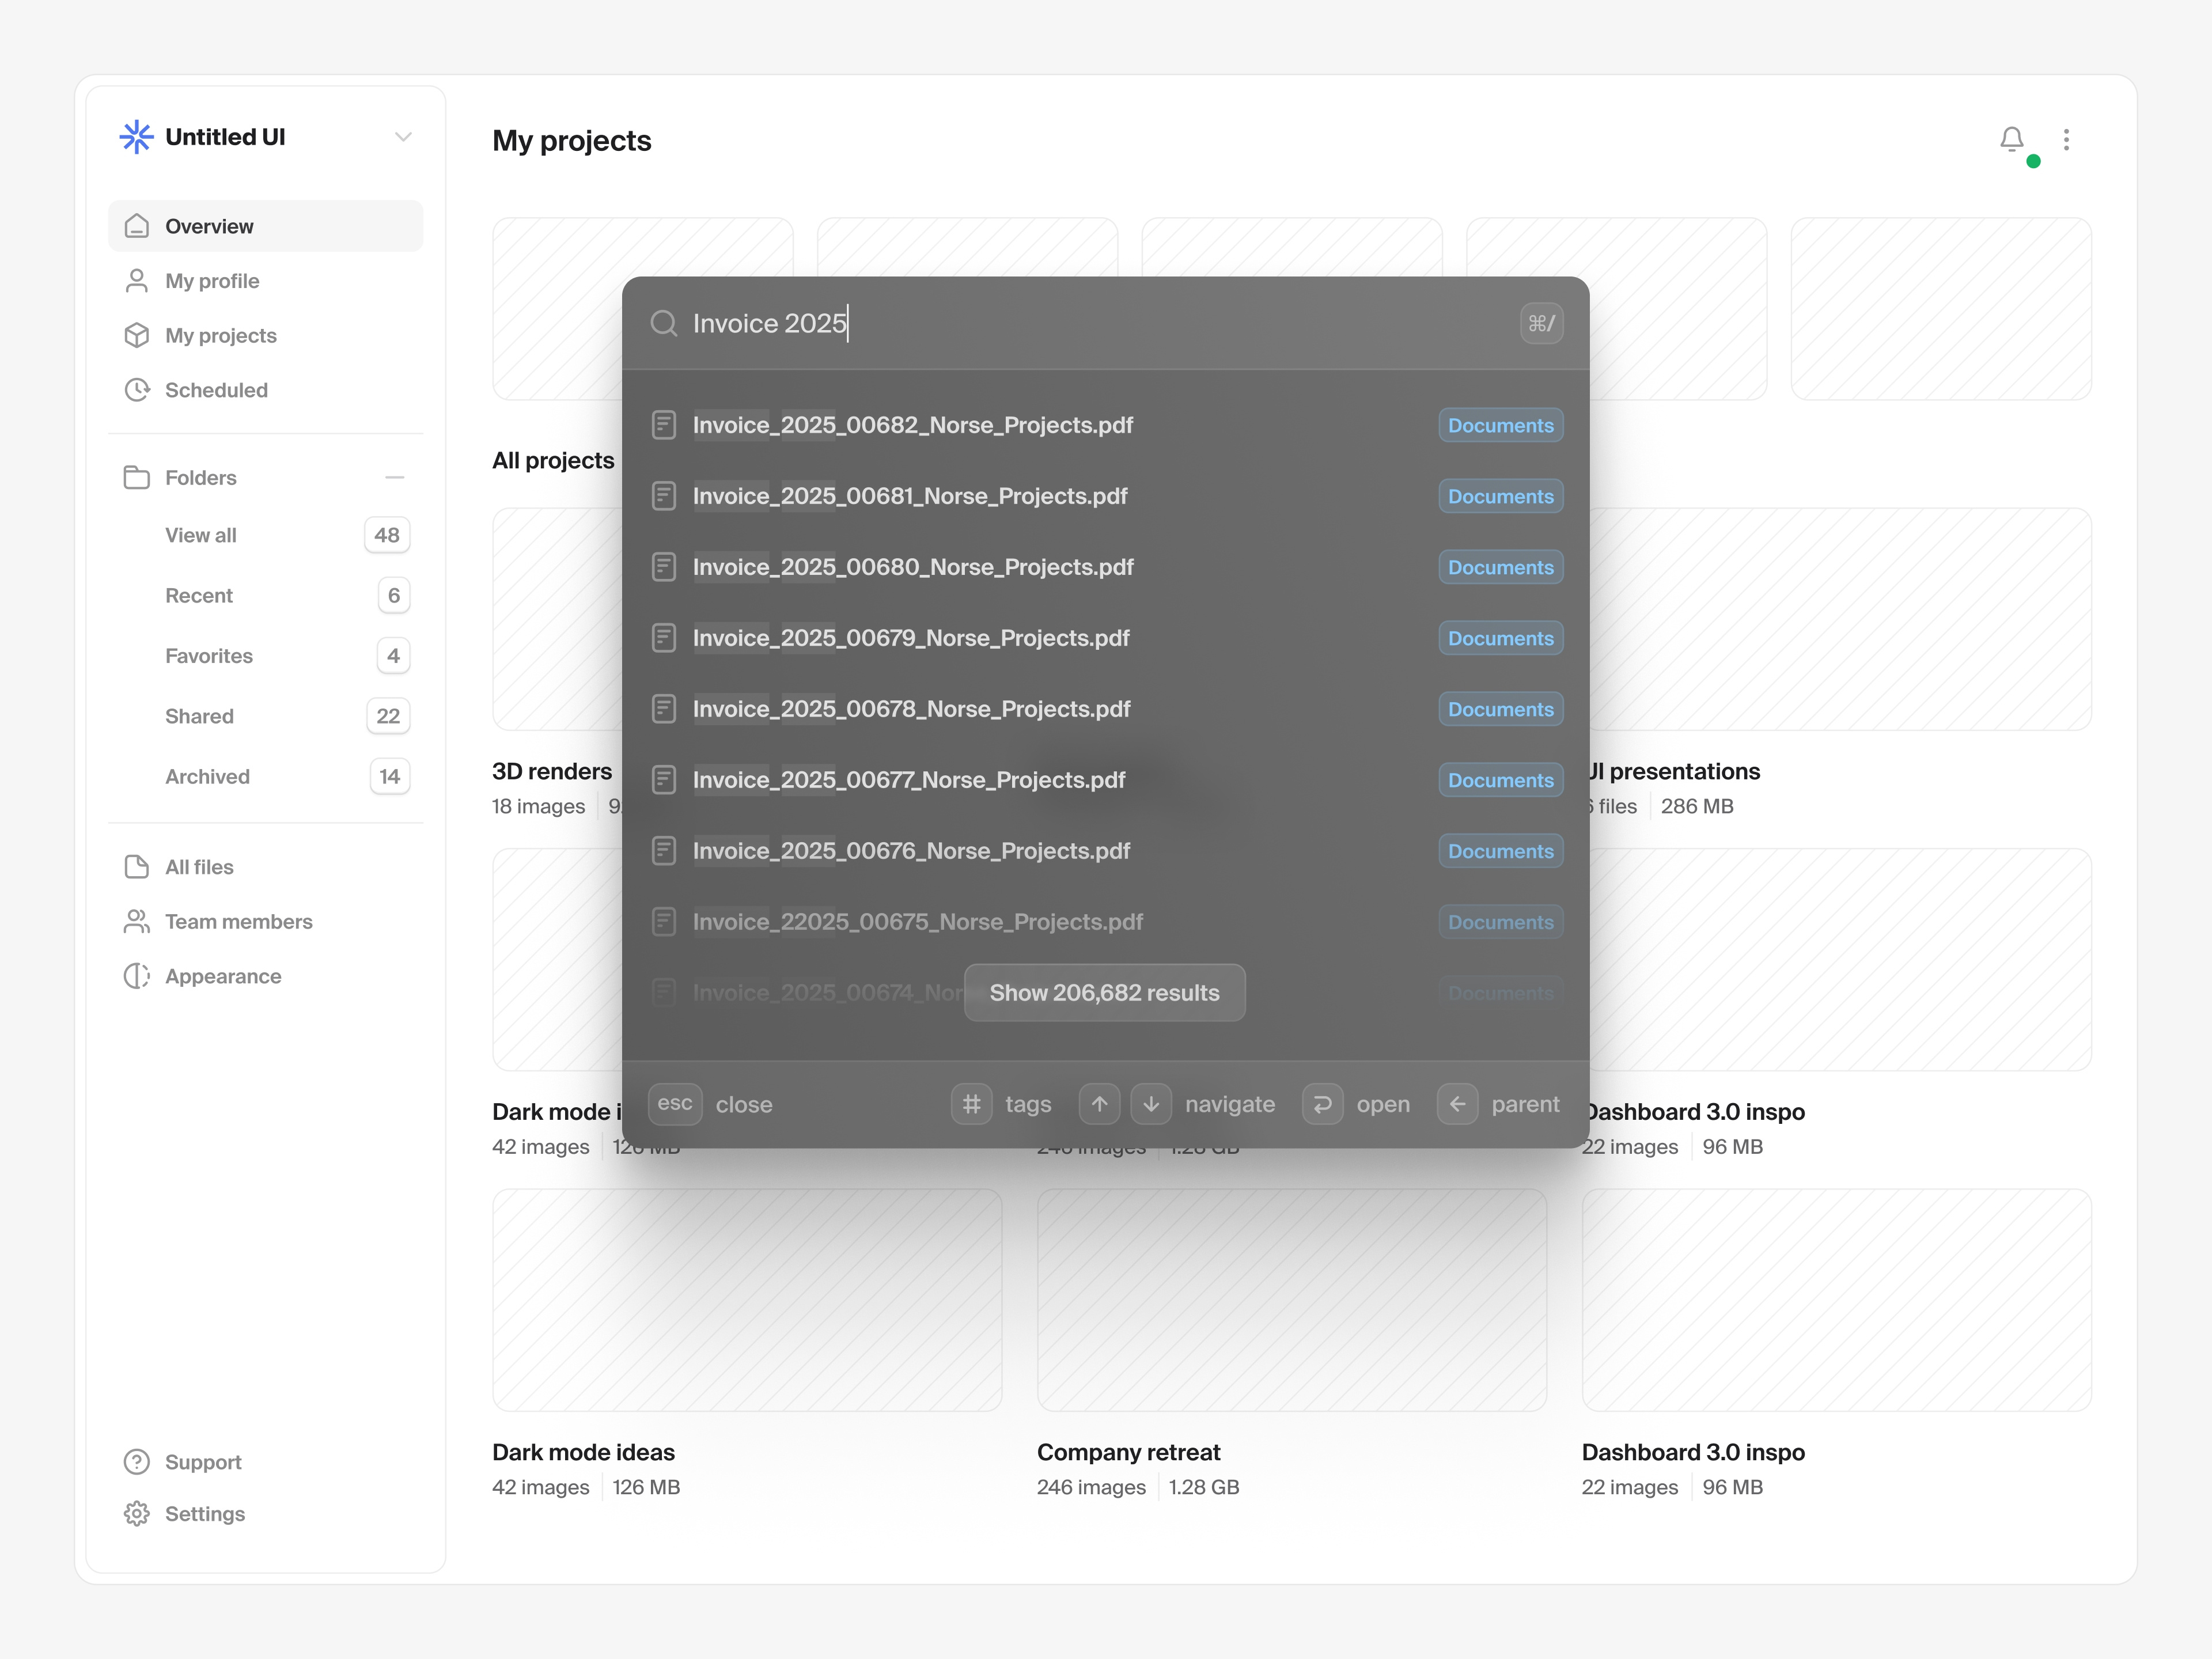Click the navigate down-arrow icon
The image size is (2212, 1659).
tap(1151, 1104)
